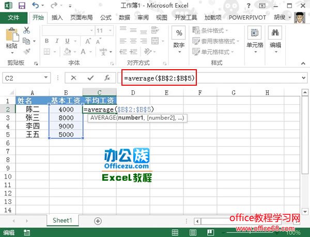Expand the Name Box dropdown arrow
Viewport: 310px width, 237px height.
[x=46, y=77]
